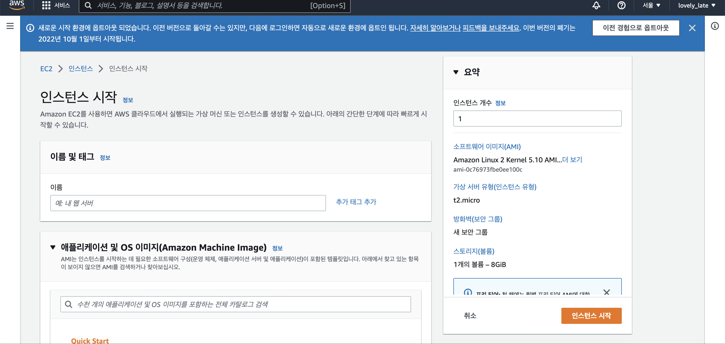Open the notifications bell
This screenshot has height=344, width=725.
click(596, 5)
